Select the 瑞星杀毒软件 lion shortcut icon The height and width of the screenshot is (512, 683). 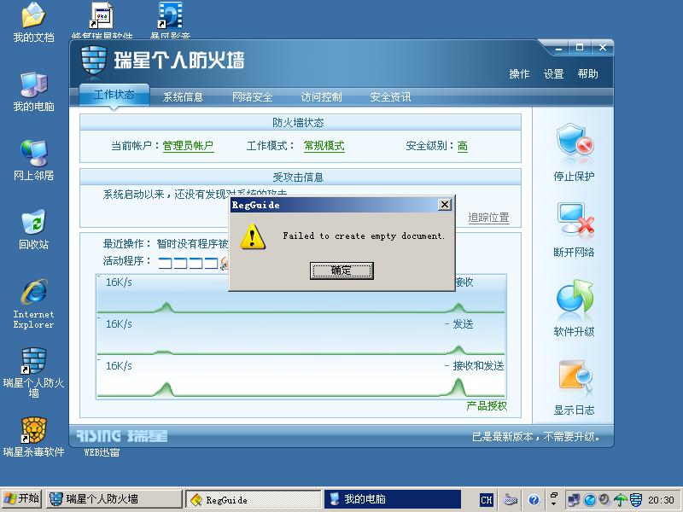click(x=33, y=430)
